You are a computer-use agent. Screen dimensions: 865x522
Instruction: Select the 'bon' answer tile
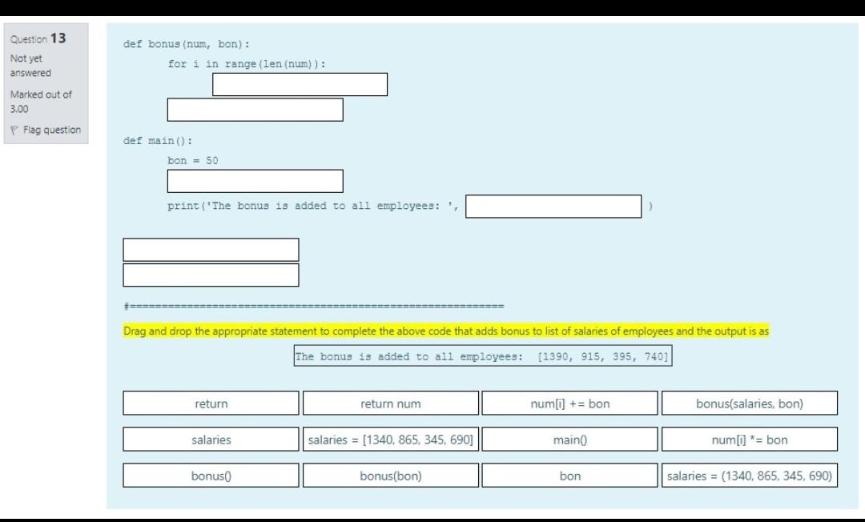[x=569, y=475]
